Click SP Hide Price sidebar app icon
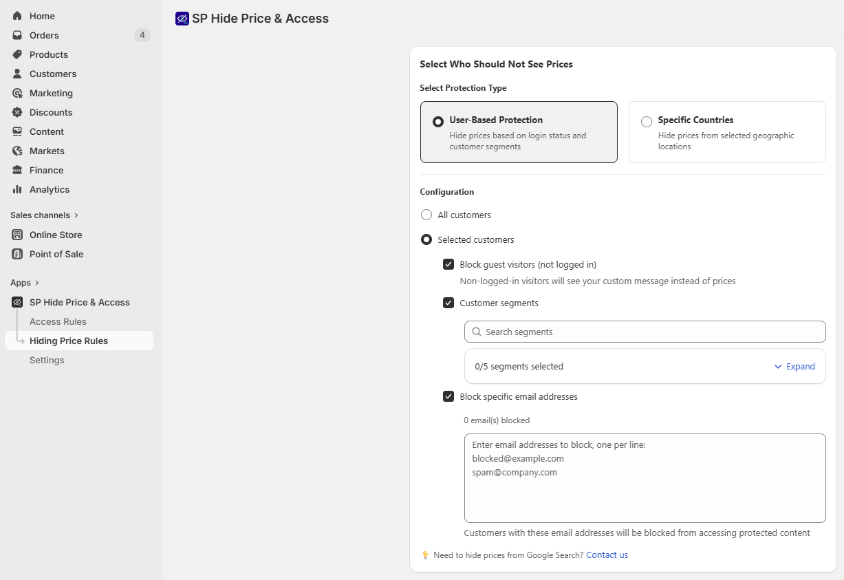 coord(17,302)
